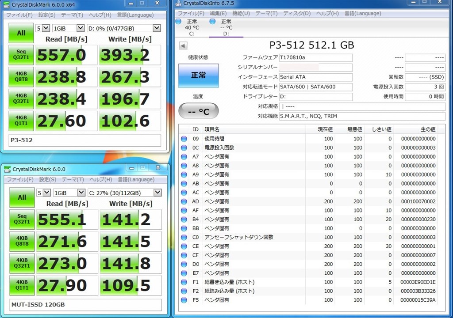453x318 pixels.
Task: Click the blue status icon in row BB
Action: click(184, 228)
